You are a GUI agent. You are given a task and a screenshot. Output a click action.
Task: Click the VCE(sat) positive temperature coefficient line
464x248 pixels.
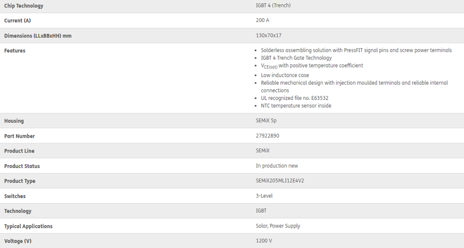coord(312,66)
